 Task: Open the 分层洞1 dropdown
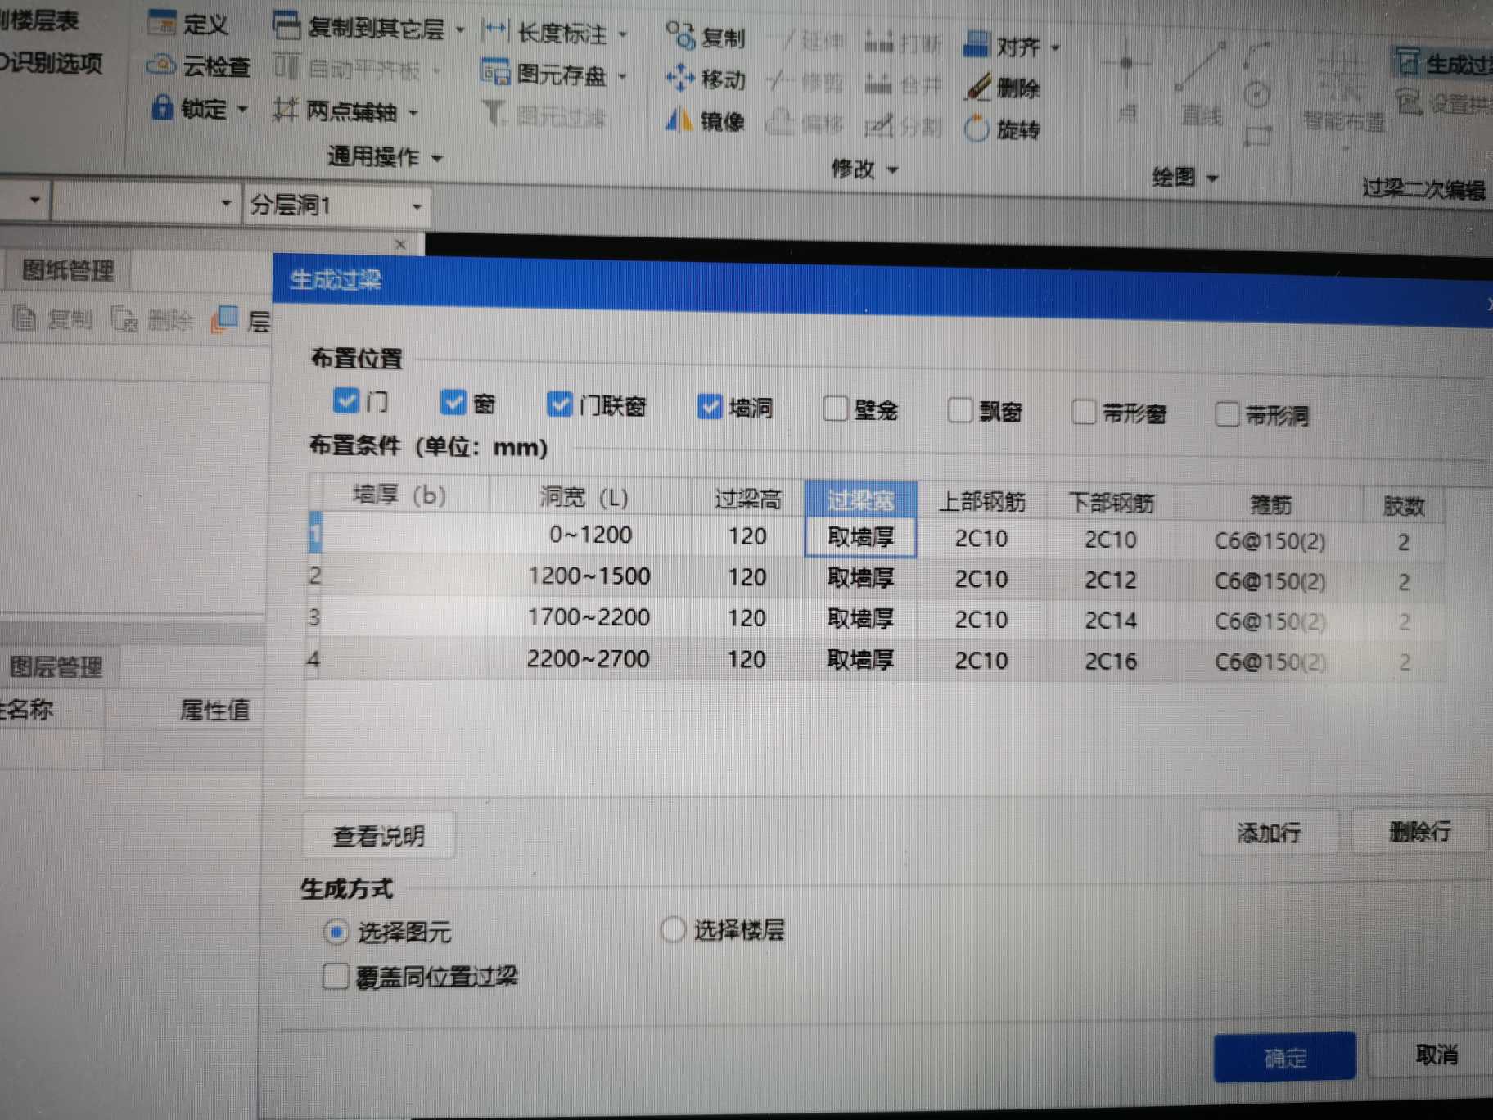[417, 206]
